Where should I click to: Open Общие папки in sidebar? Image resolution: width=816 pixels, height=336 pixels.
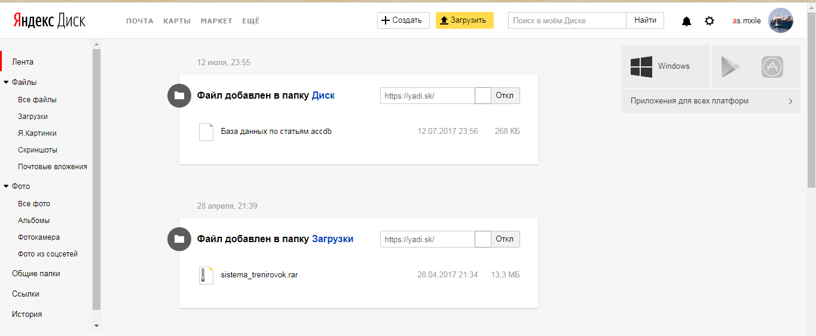click(x=36, y=274)
